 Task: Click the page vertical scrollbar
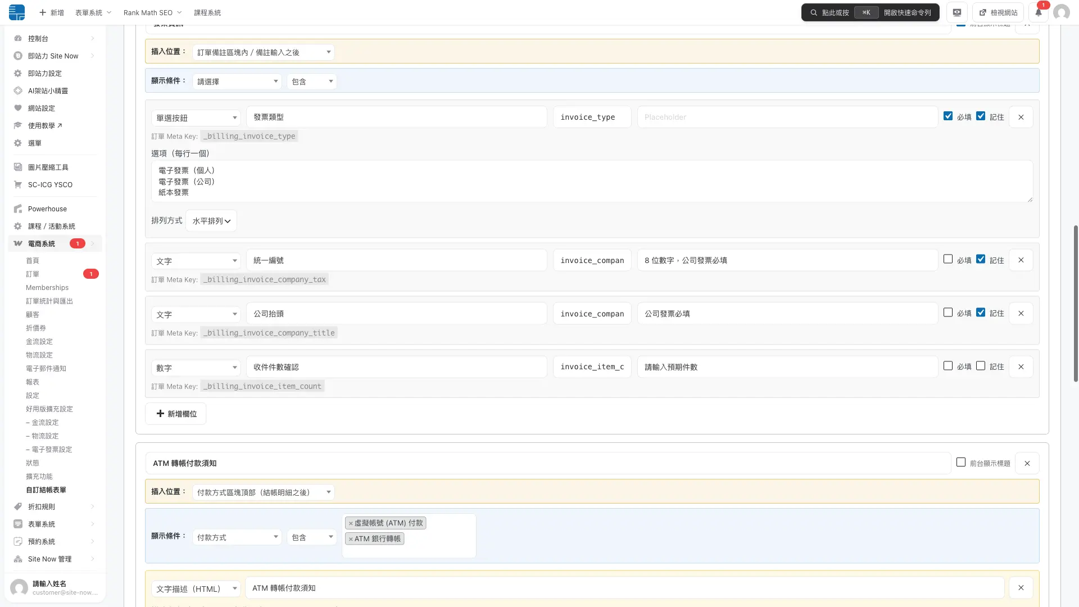1076,303
